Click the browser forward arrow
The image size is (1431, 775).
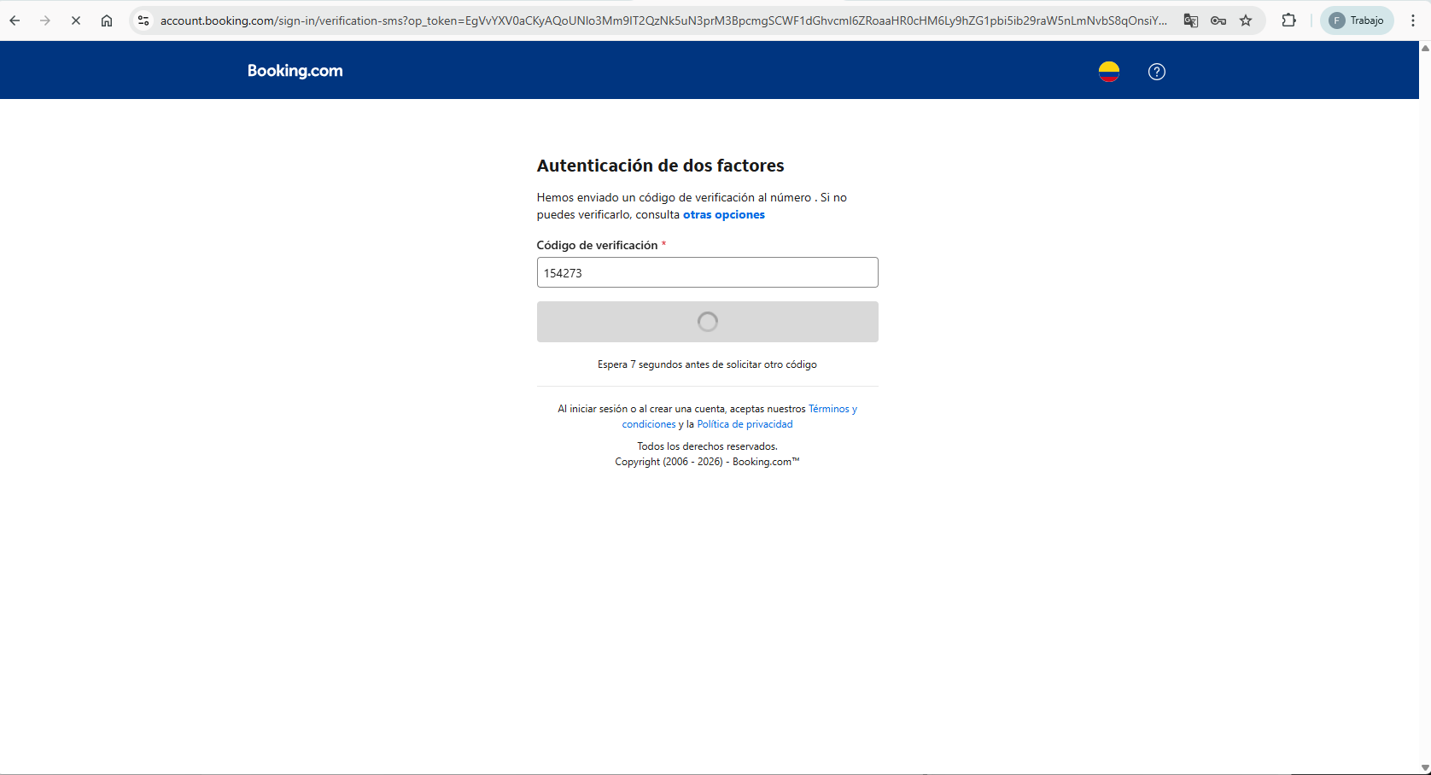[45, 20]
